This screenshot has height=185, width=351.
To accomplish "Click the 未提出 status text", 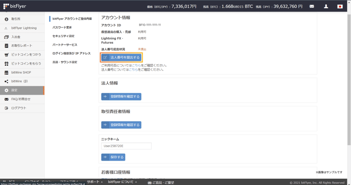I will click(x=142, y=49).
